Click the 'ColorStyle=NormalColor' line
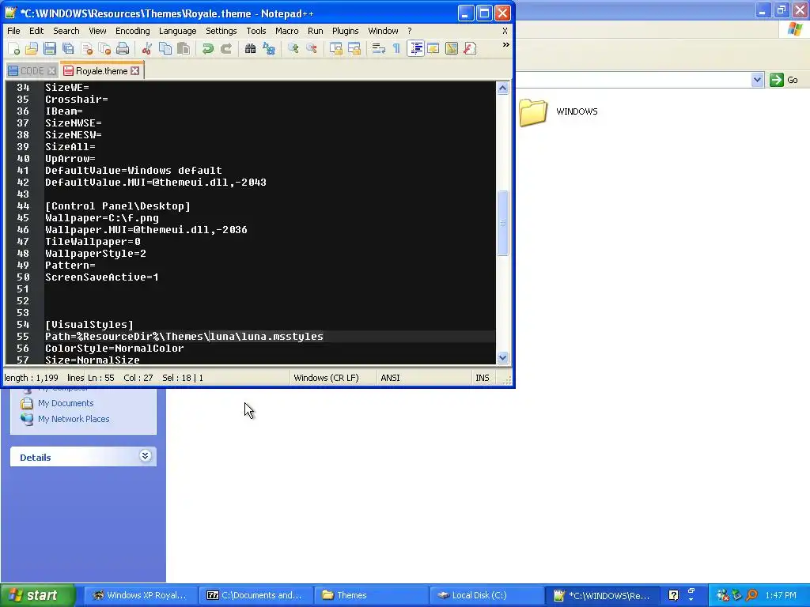This screenshot has height=607, width=810. click(114, 349)
